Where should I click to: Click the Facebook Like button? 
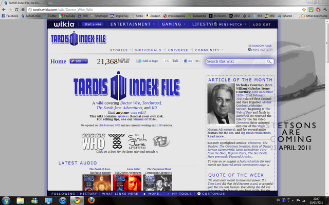(188, 61)
